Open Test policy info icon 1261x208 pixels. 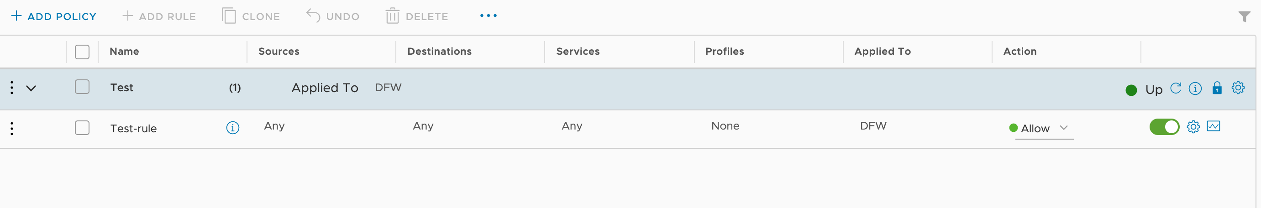[1195, 88]
